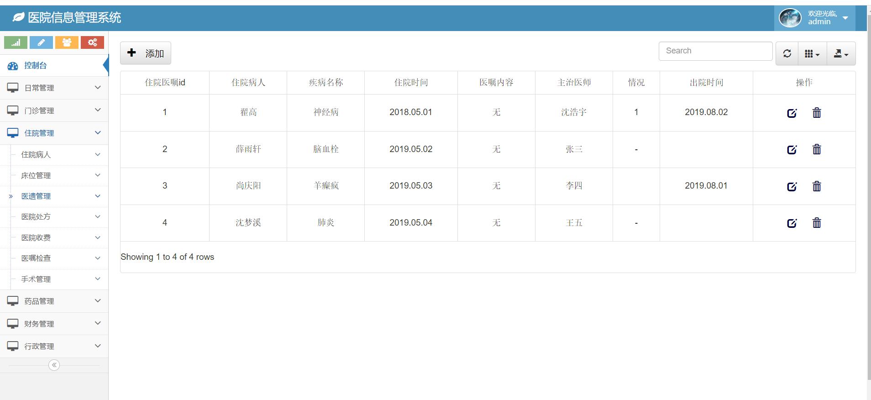Expand 日常管理 menu
This screenshot has width=871, height=400.
click(54, 88)
